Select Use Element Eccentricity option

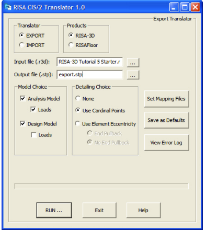(77, 123)
